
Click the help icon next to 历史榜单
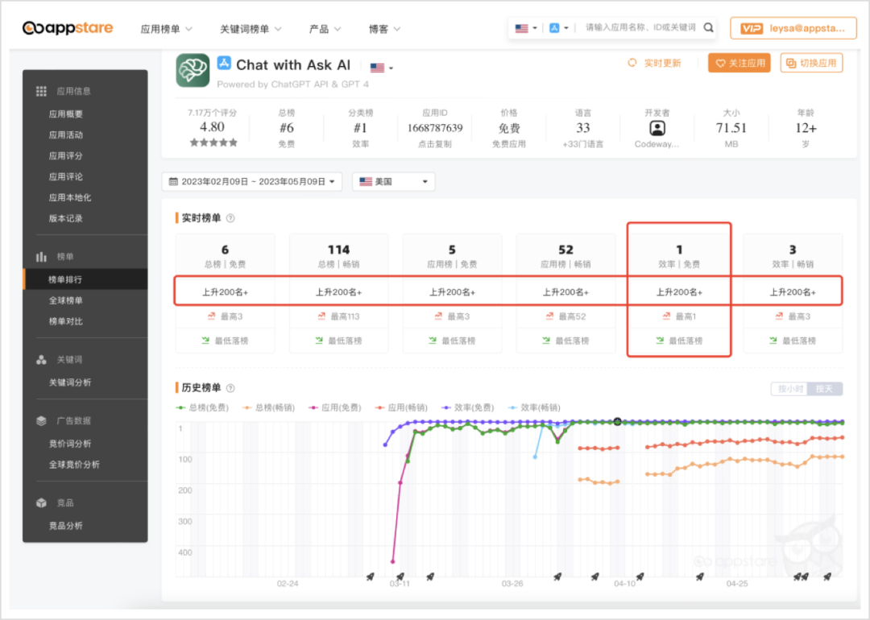pyautogui.click(x=230, y=387)
